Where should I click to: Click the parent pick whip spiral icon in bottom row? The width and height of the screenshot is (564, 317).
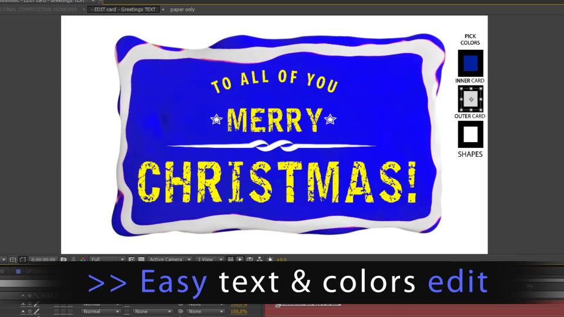180,312
